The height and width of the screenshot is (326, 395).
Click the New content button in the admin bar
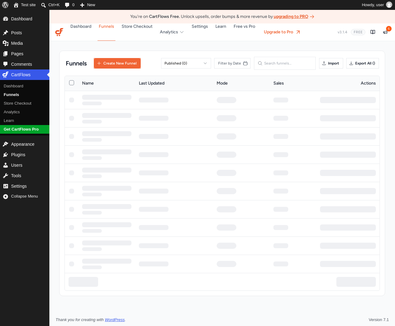tap(88, 5)
